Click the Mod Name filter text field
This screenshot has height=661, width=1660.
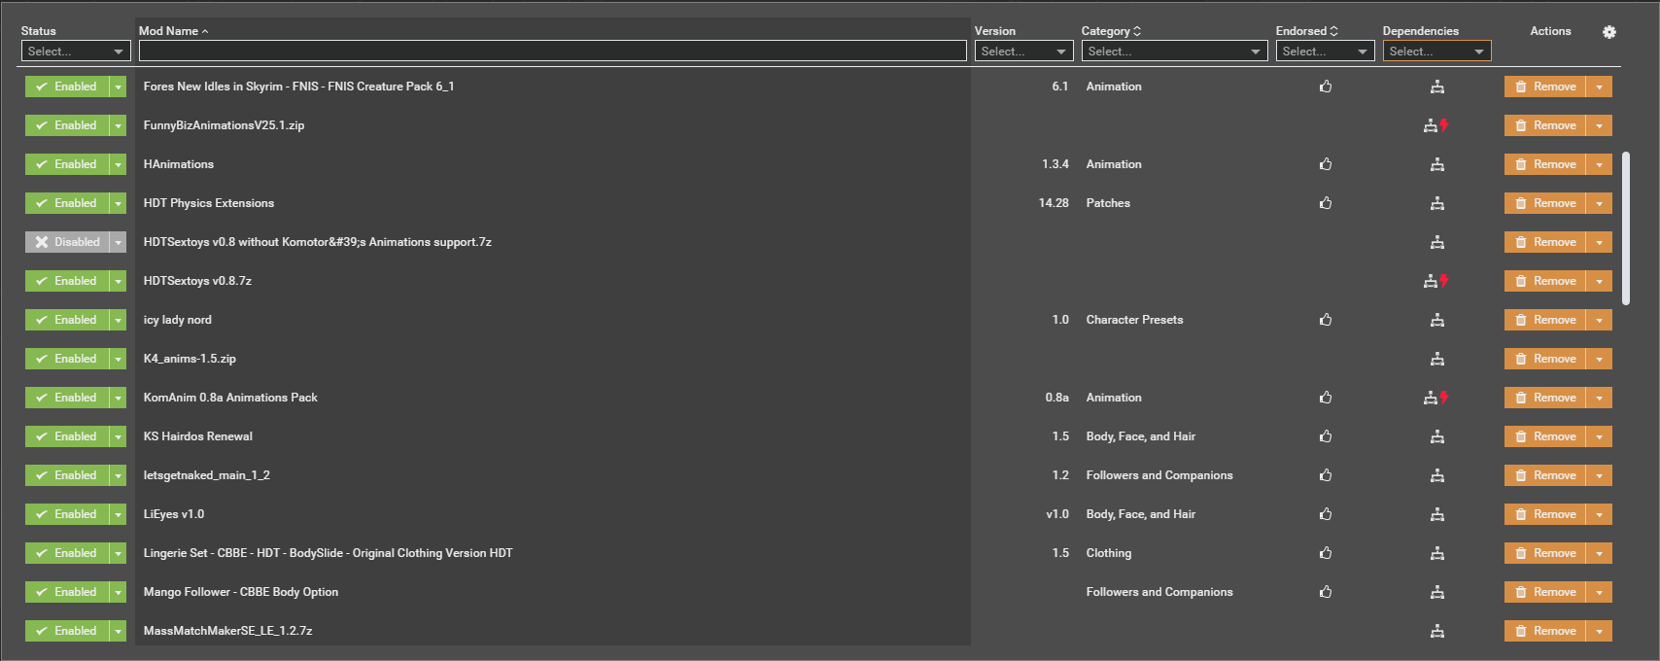click(x=552, y=52)
